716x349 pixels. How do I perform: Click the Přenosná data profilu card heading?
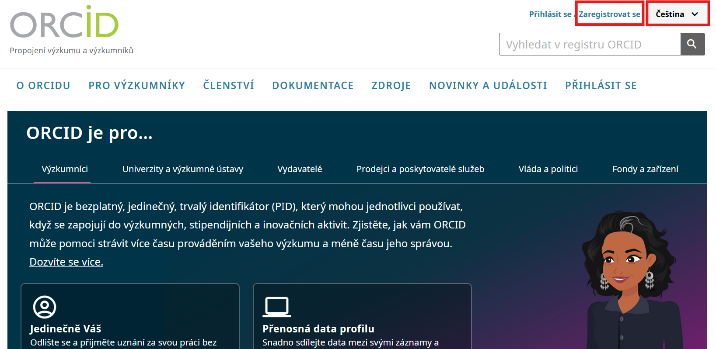point(318,328)
